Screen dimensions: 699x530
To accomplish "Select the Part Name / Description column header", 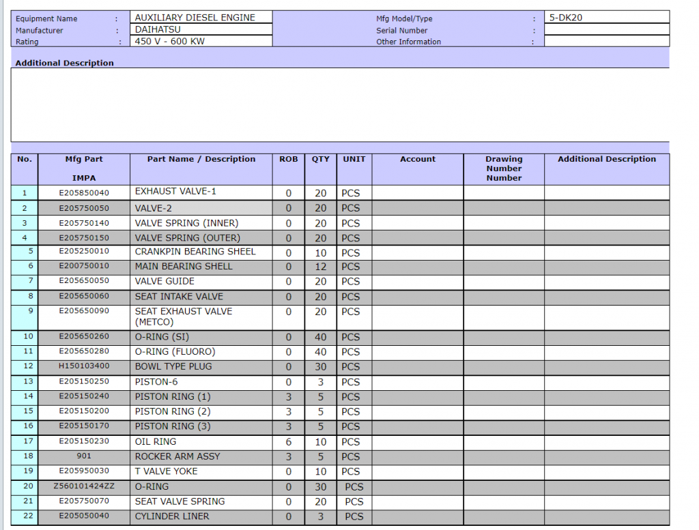I will (x=201, y=160).
